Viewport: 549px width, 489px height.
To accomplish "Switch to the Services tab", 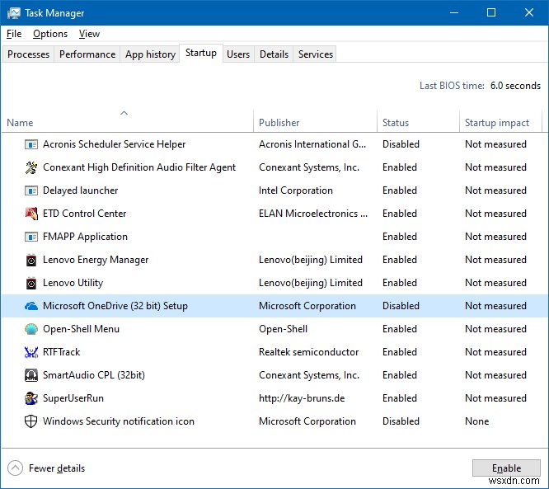I will (316, 54).
